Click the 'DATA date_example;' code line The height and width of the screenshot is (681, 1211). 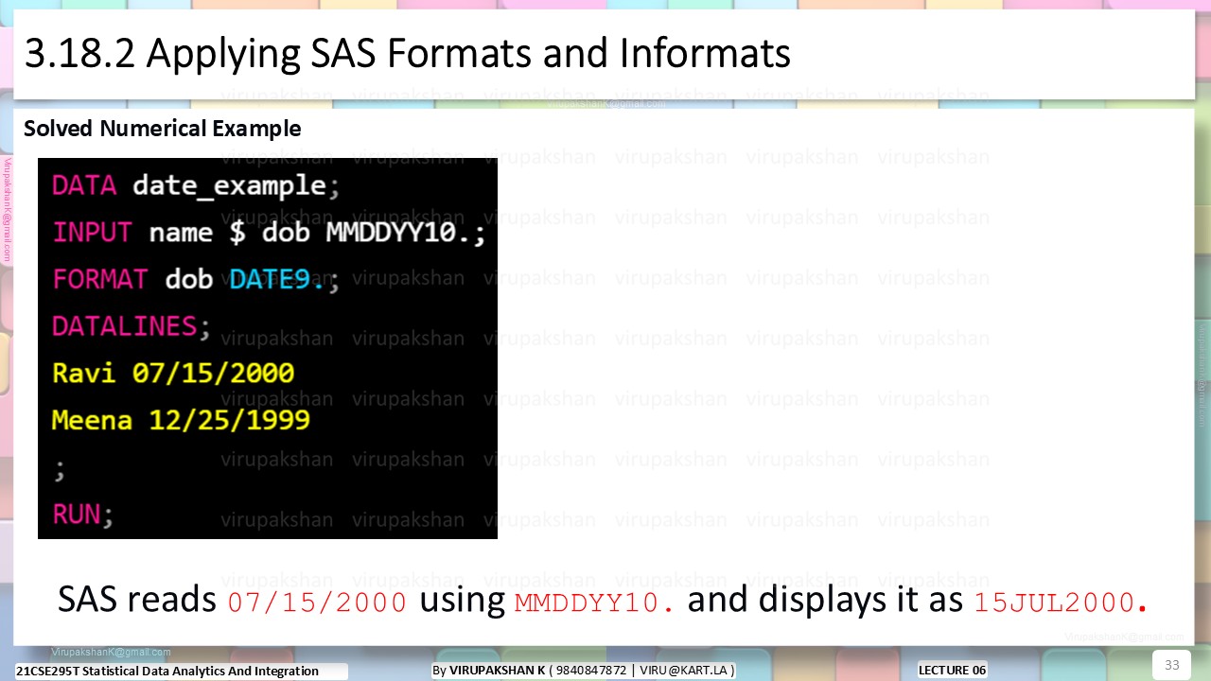click(x=195, y=185)
